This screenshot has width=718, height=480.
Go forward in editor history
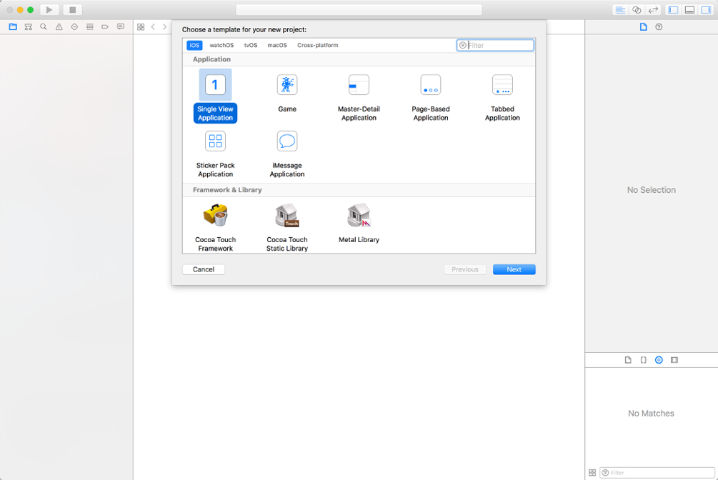coord(165,27)
